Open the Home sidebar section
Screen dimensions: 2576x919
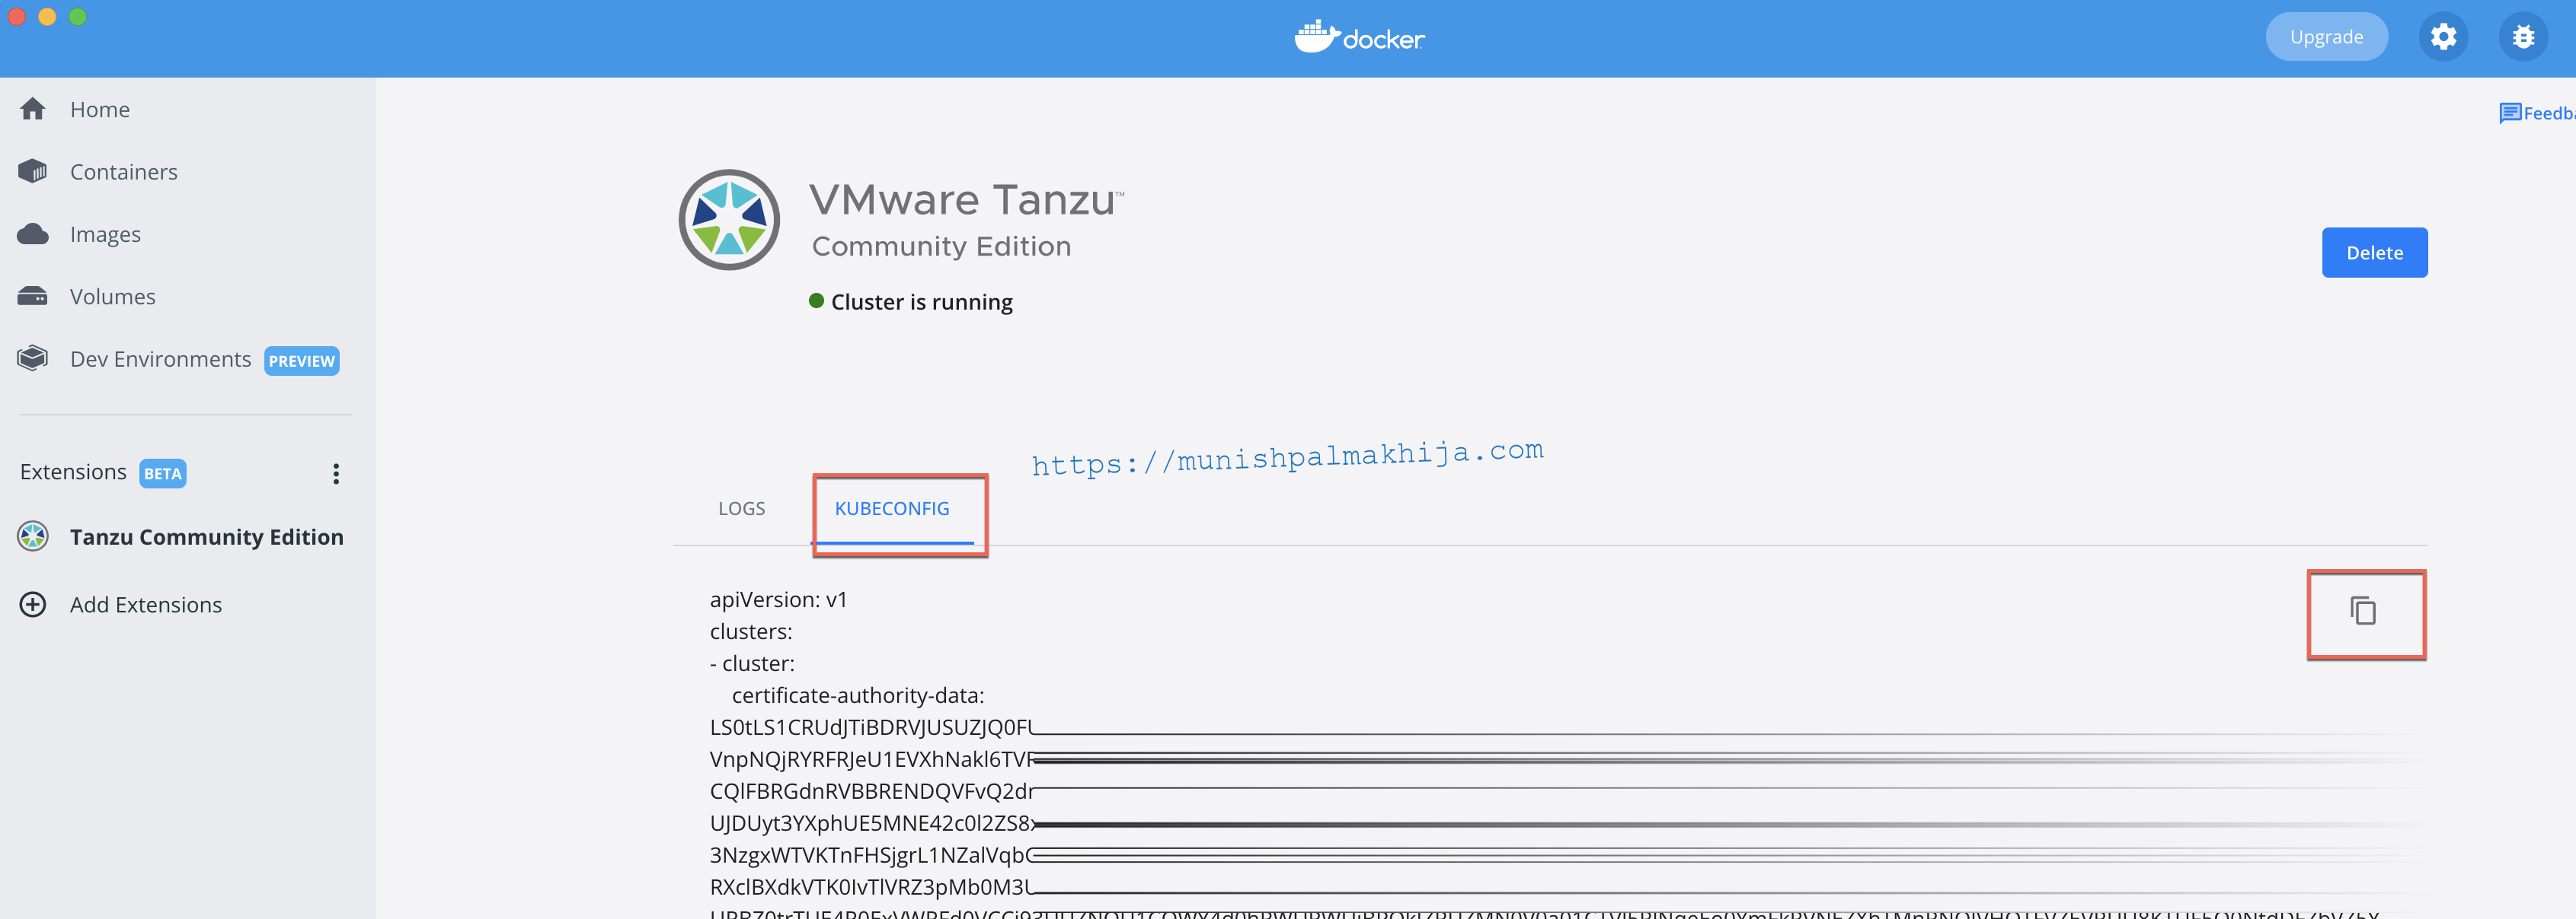(x=99, y=109)
